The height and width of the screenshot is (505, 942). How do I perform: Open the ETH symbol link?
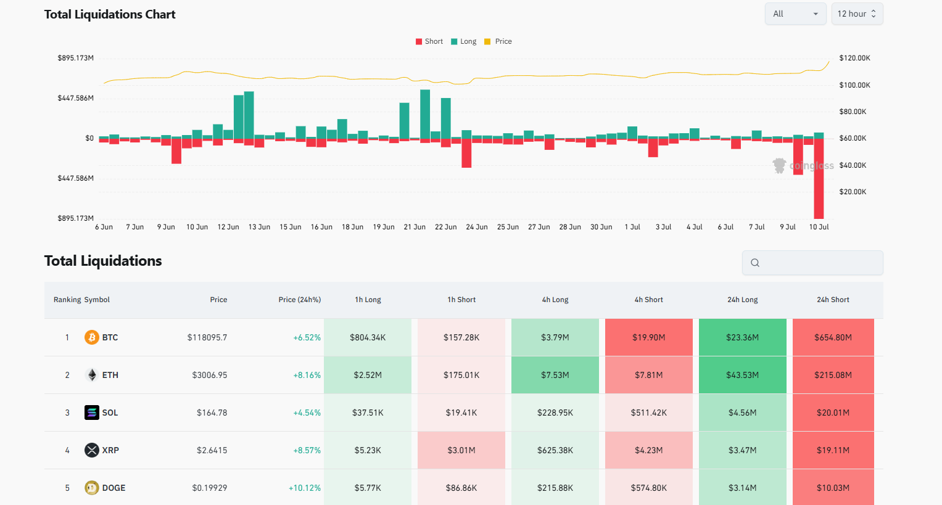[110, 375]
